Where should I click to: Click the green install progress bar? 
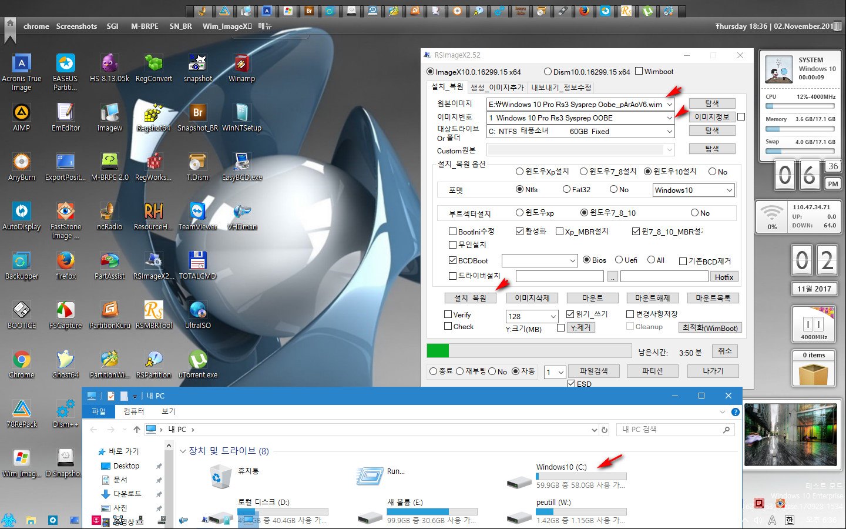[529, 351]
